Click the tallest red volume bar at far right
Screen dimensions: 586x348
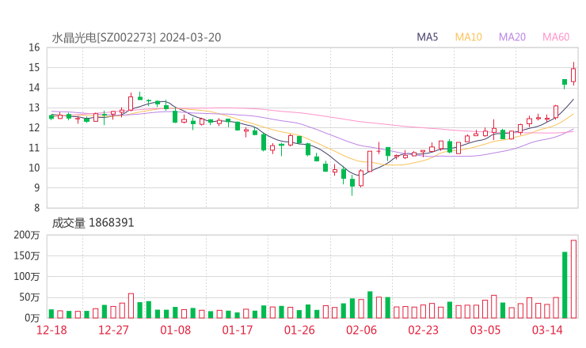(x=573, y=279)
